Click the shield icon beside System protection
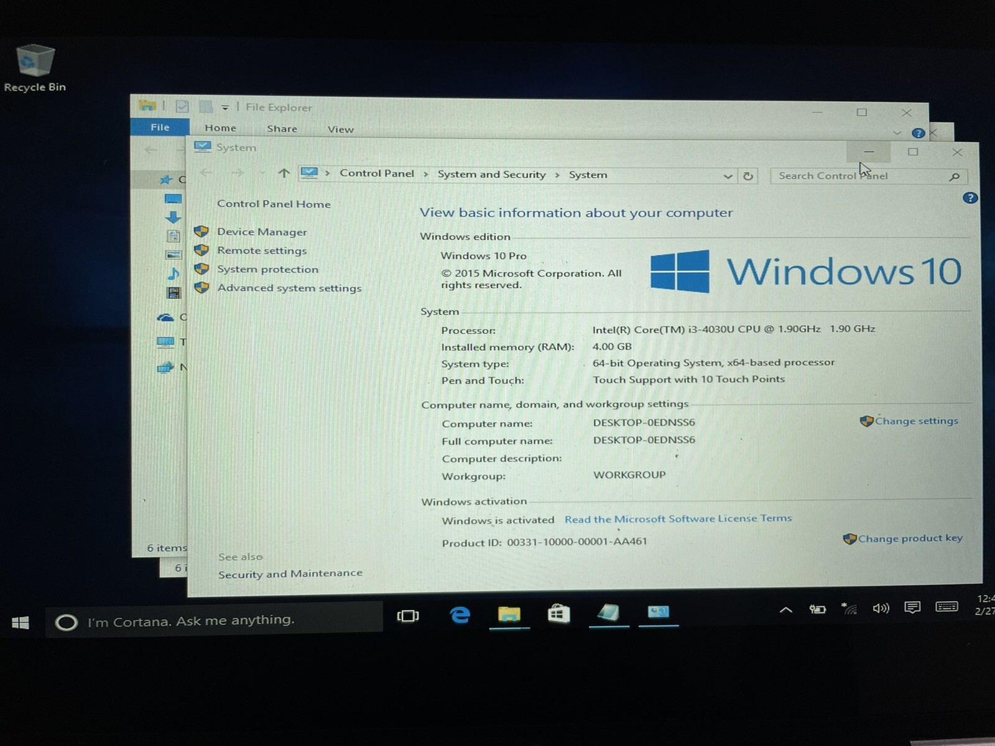Screen dimensions: 995x746 (201, 269)
